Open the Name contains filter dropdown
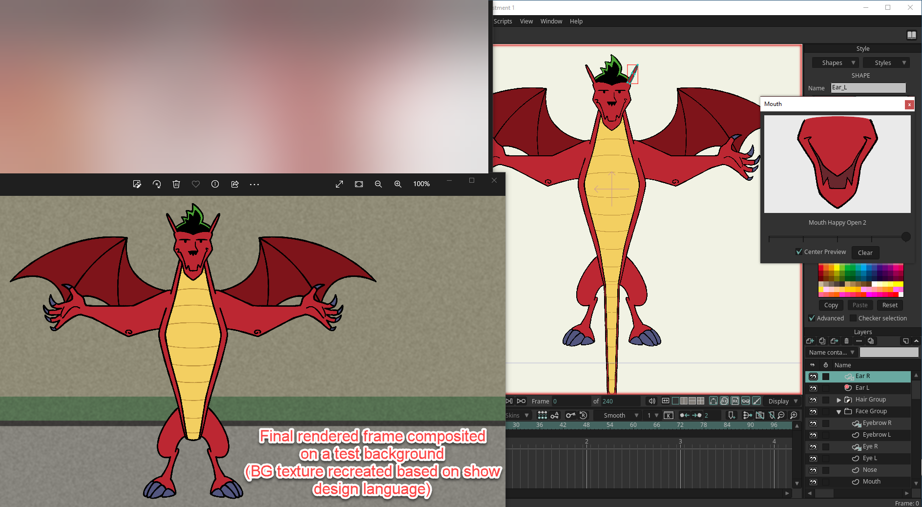Screen dimensions: 922x507 point(832,352)
